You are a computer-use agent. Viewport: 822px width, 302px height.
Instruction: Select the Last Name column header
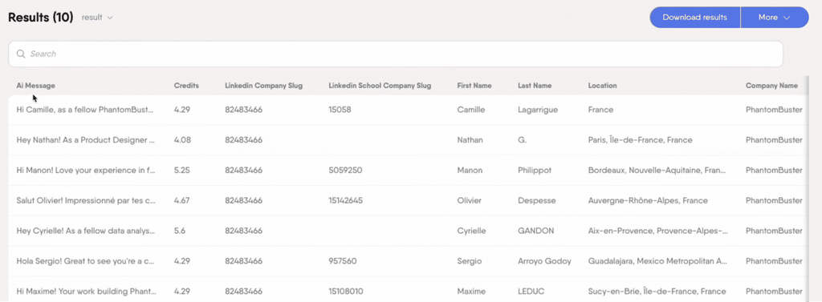coord(535,86)
